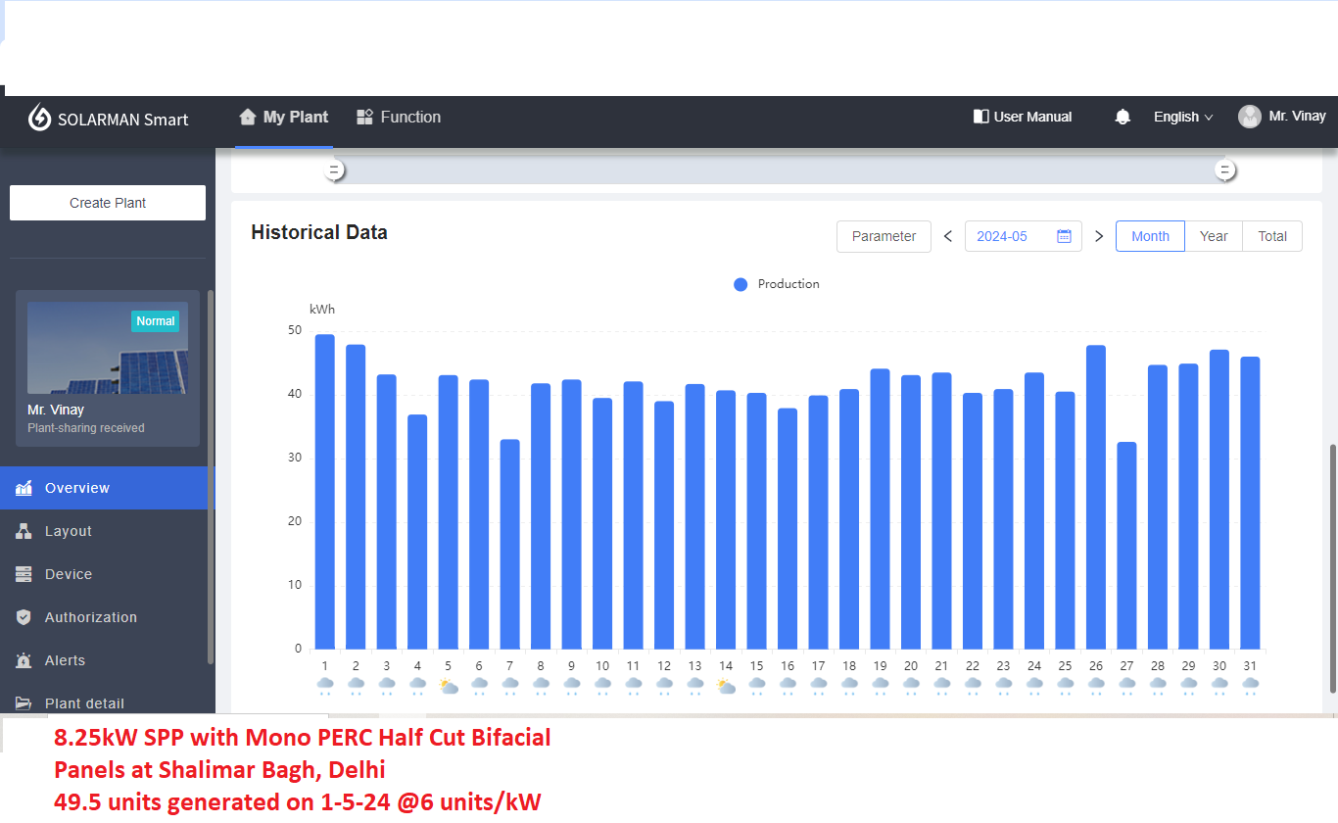
Task: Click the Device icon in sidebar
Action: (24, 574)
